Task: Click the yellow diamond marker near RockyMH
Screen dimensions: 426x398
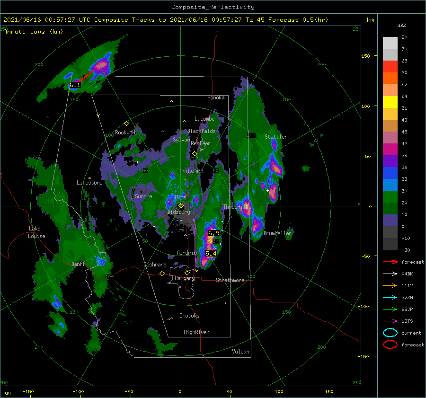Action: (x=126, y=124)
